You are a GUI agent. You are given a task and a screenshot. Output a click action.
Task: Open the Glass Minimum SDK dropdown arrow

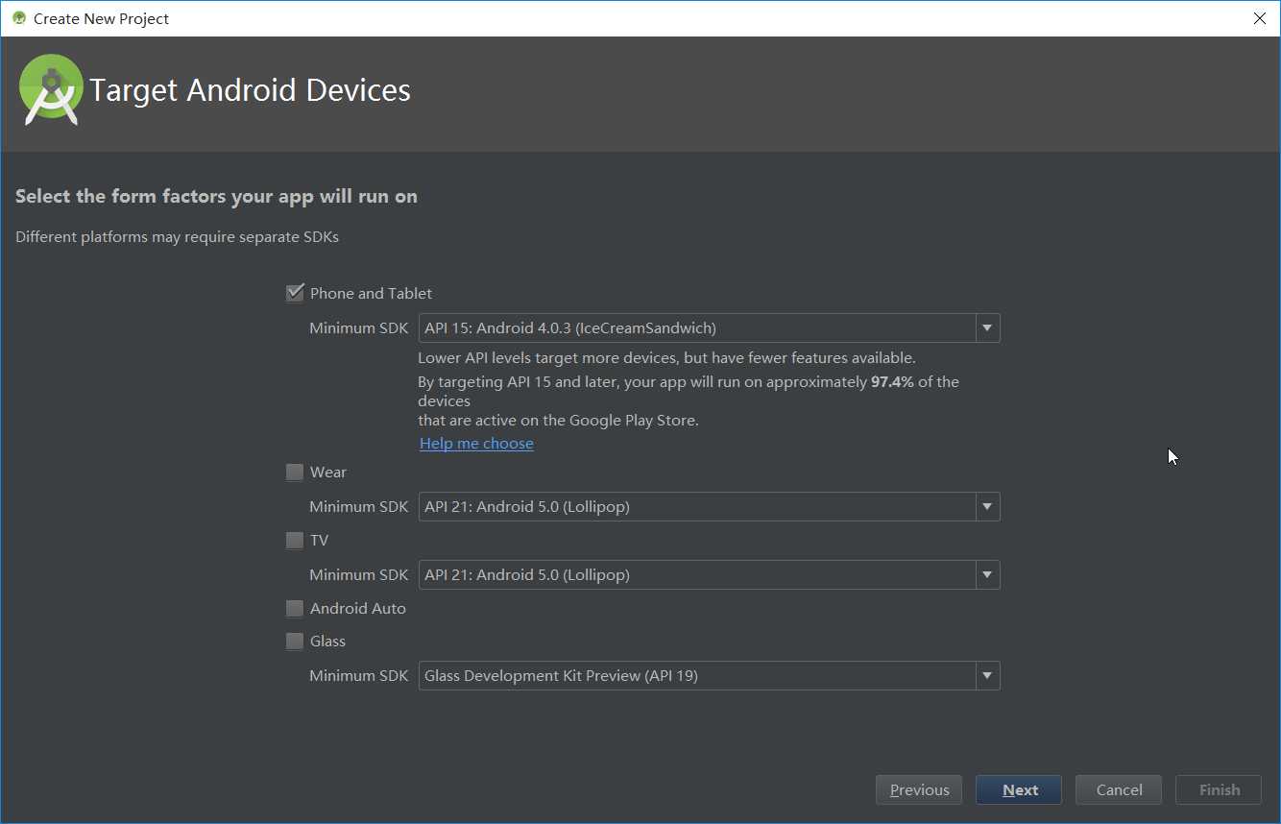pyautogui.click(x=987, y=676)
